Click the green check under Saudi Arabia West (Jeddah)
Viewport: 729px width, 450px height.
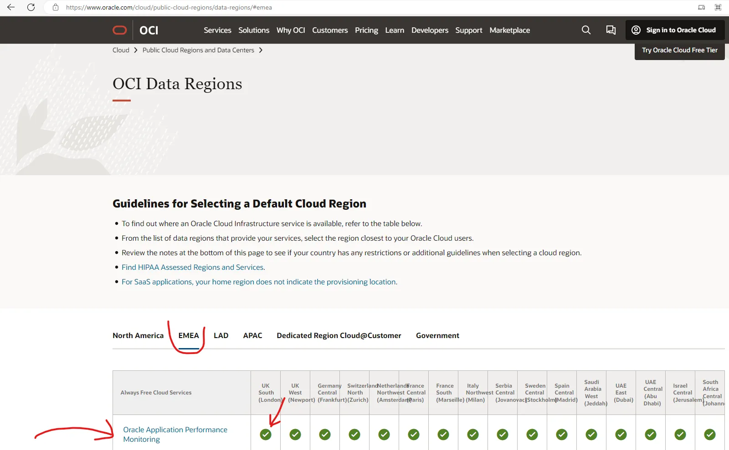coord(591,435)
